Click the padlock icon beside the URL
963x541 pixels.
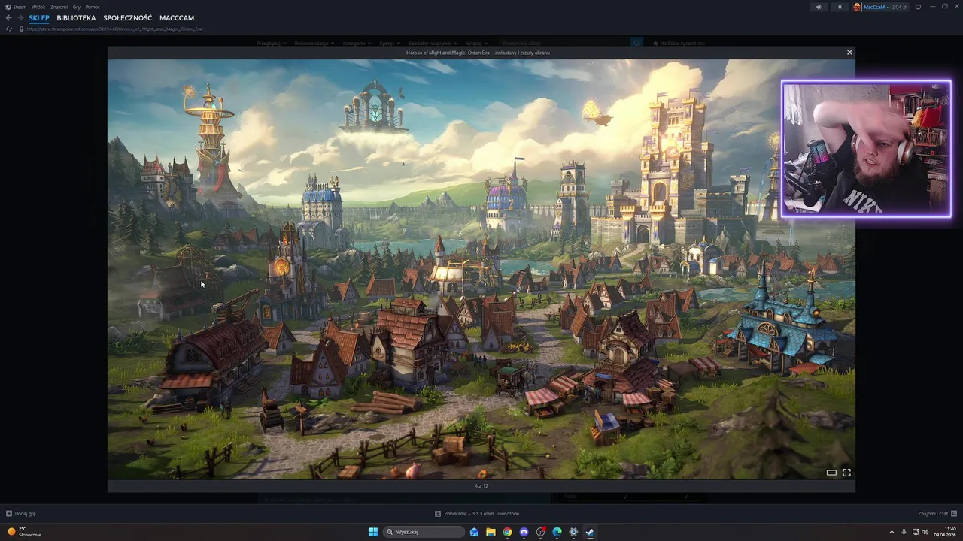22,29
